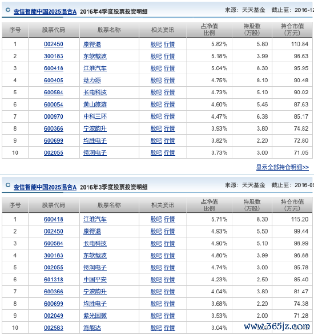The height and width of the screenshot is (335, 314).
Task: Open 中科三环 stock name link
Action: 95,116
